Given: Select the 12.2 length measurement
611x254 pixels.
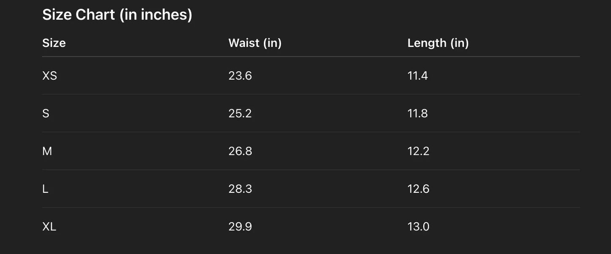Looking at the screenshot, I should coord(418,151).
